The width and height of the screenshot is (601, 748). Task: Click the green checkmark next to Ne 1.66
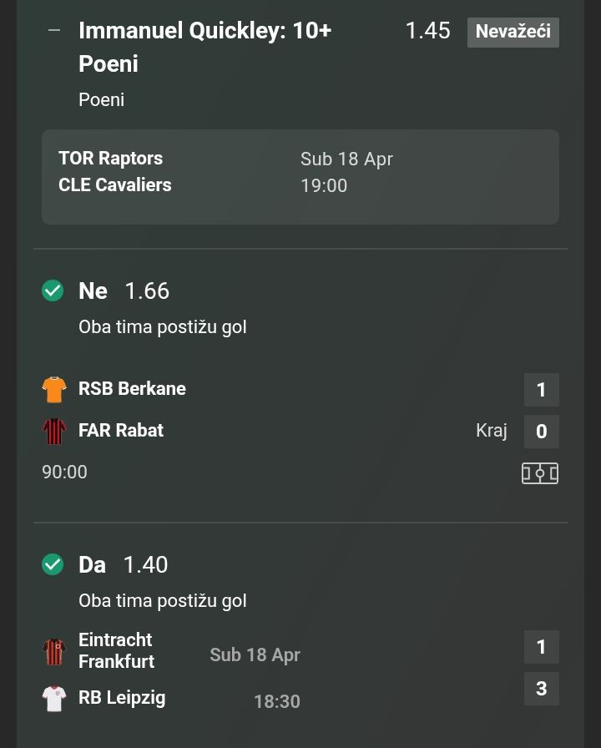(x=53, y=291)
